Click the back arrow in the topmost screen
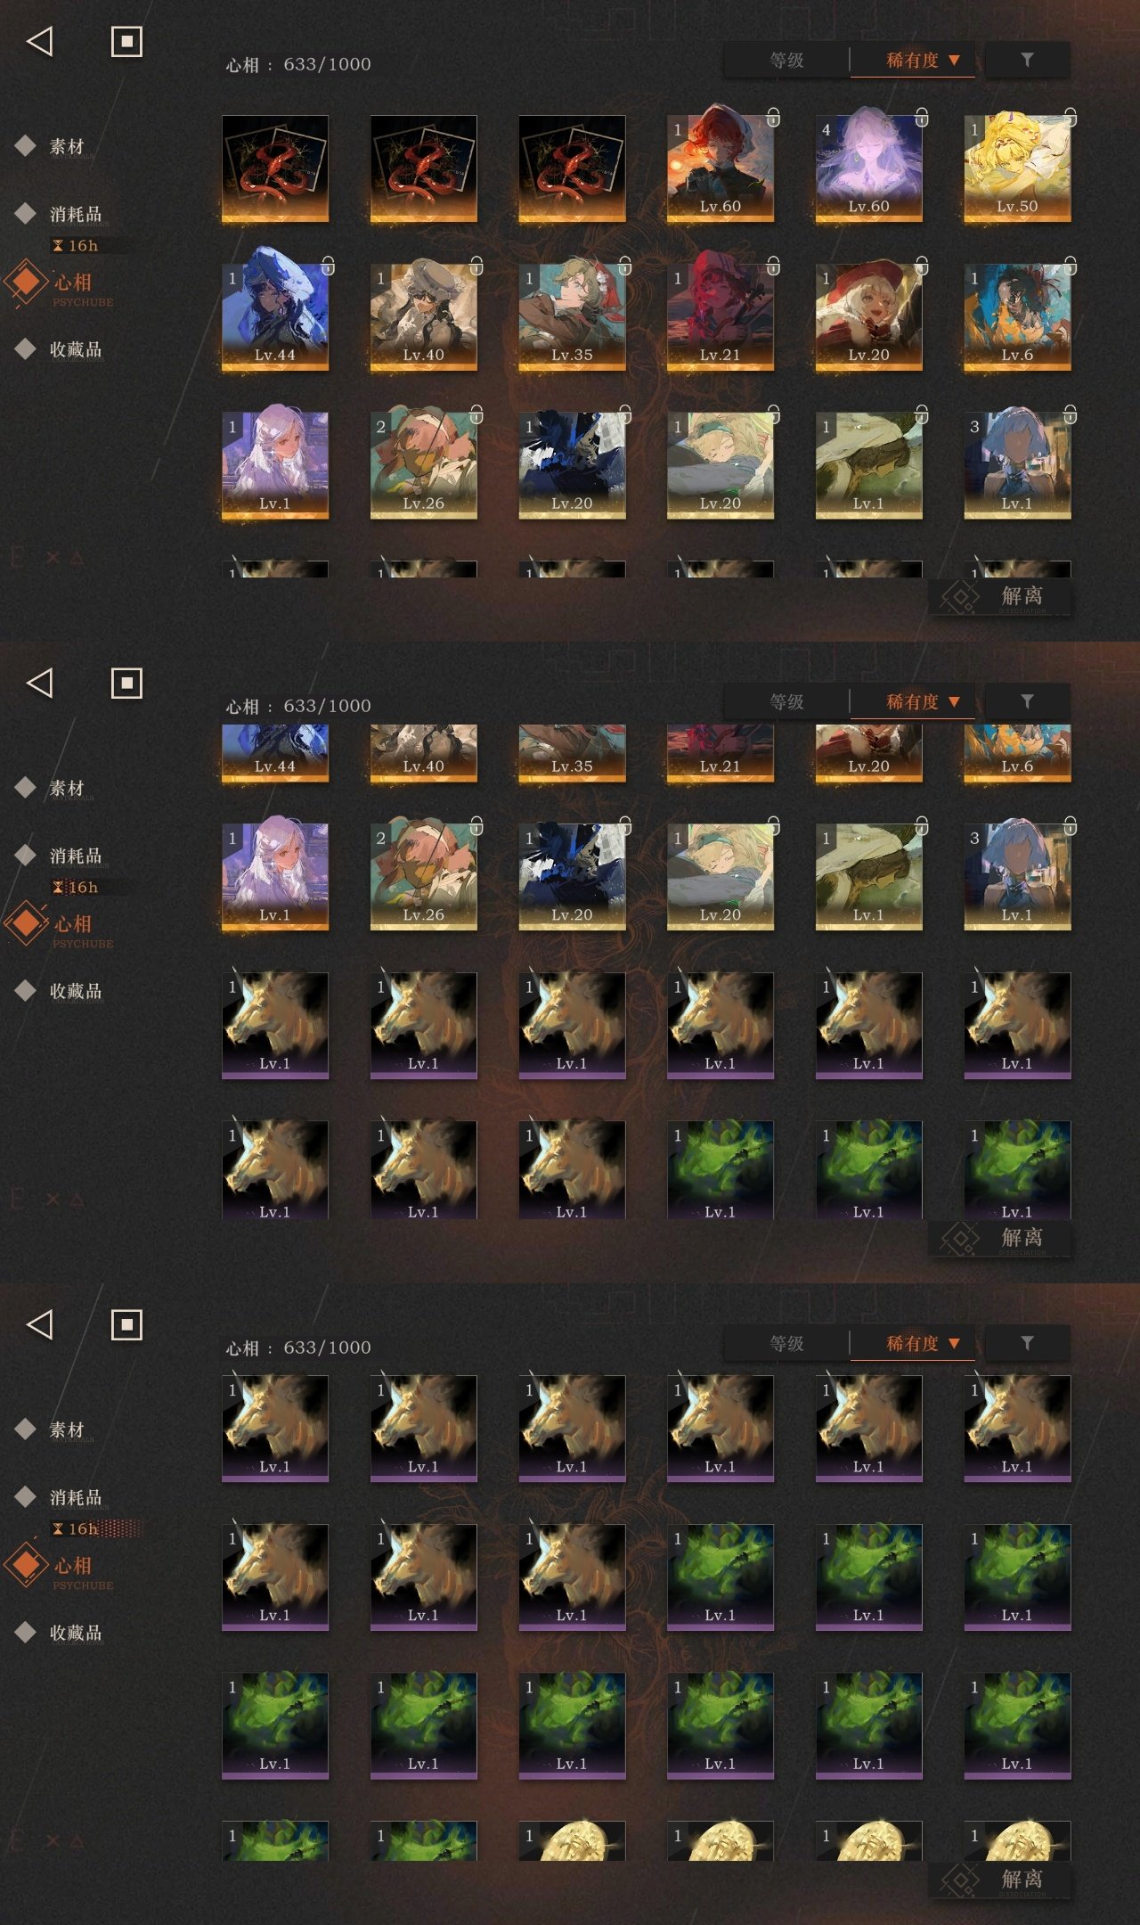This screenshot has height=1925, width=1140. (39, 41)
